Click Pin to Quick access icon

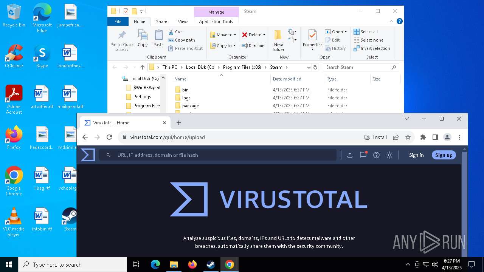(122, 41)
